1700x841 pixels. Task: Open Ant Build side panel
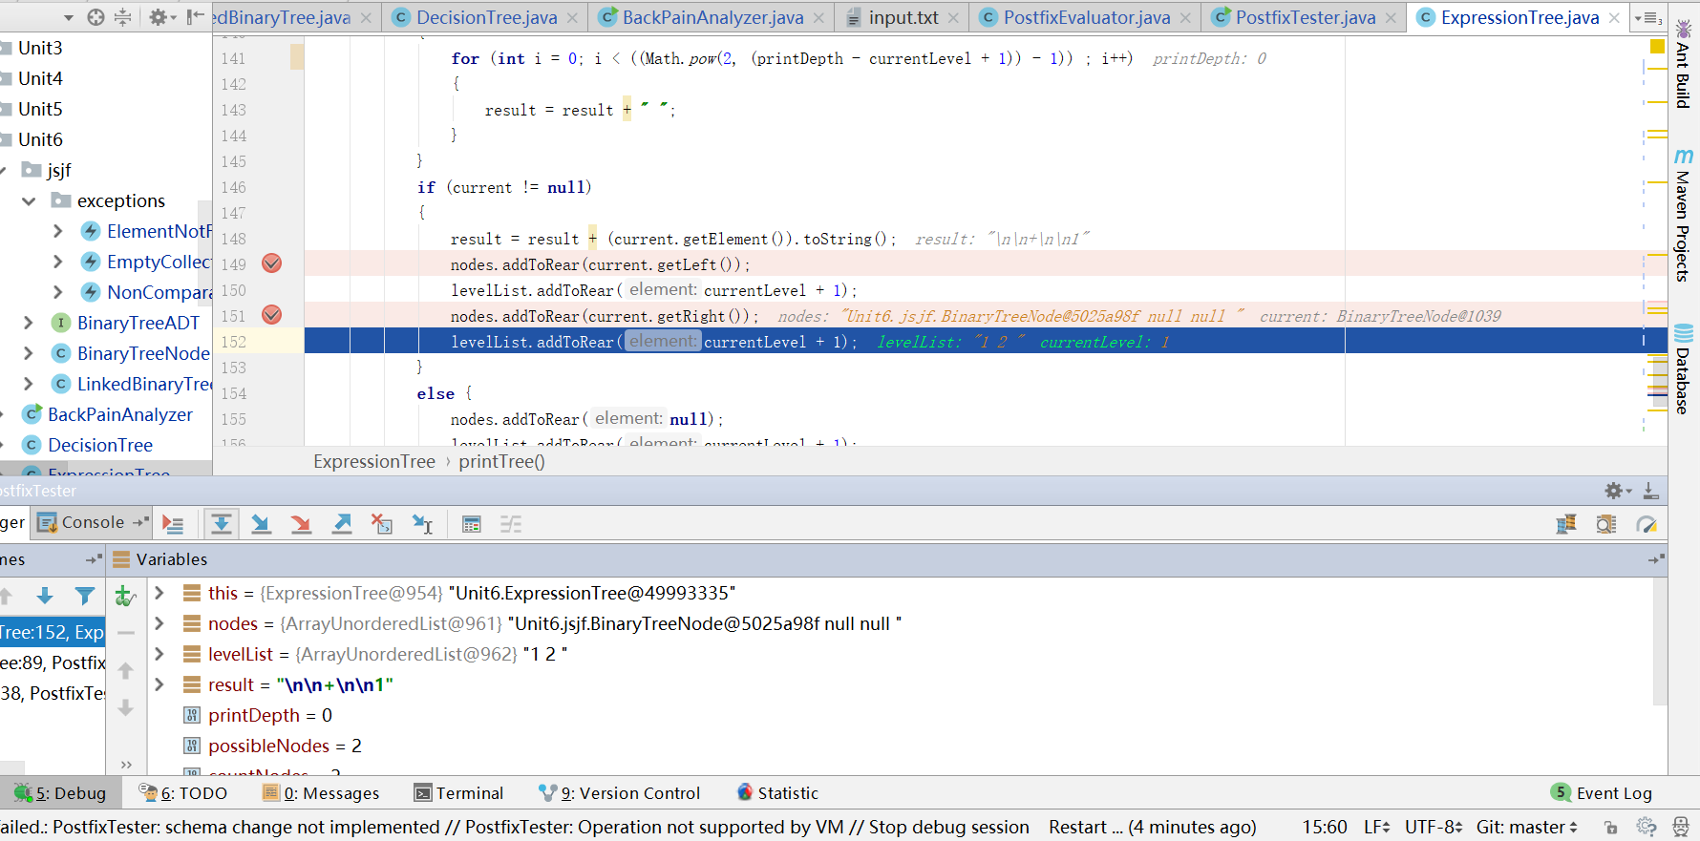click(1683, 63)
